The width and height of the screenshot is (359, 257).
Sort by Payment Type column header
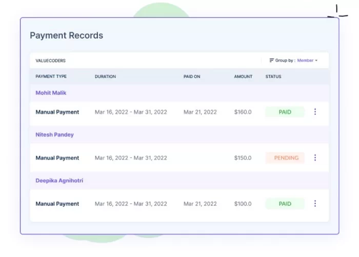click(51, 76)
